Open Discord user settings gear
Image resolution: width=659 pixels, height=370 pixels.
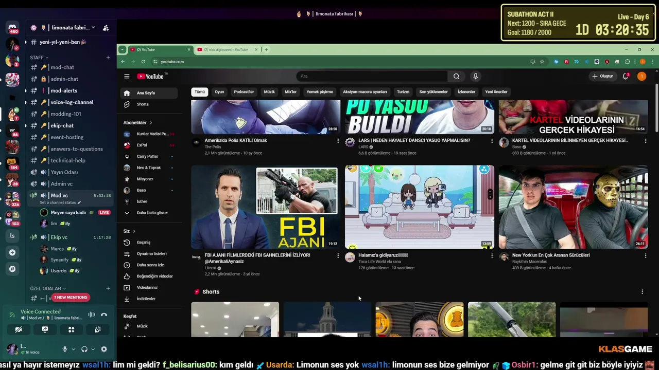coord(104,349)
